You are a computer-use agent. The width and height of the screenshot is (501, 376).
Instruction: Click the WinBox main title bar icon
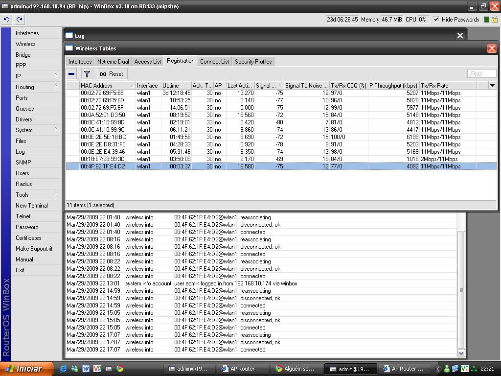tap(4, 6)
